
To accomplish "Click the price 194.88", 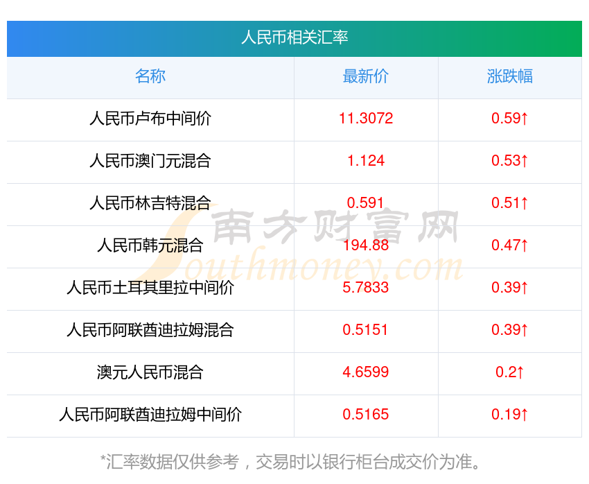I will tap(366, 245).
